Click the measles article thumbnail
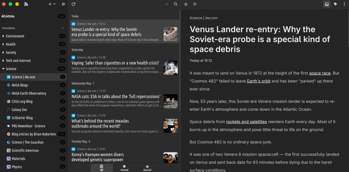This screenshot has width=349, height=172. (x=170, y=126)
